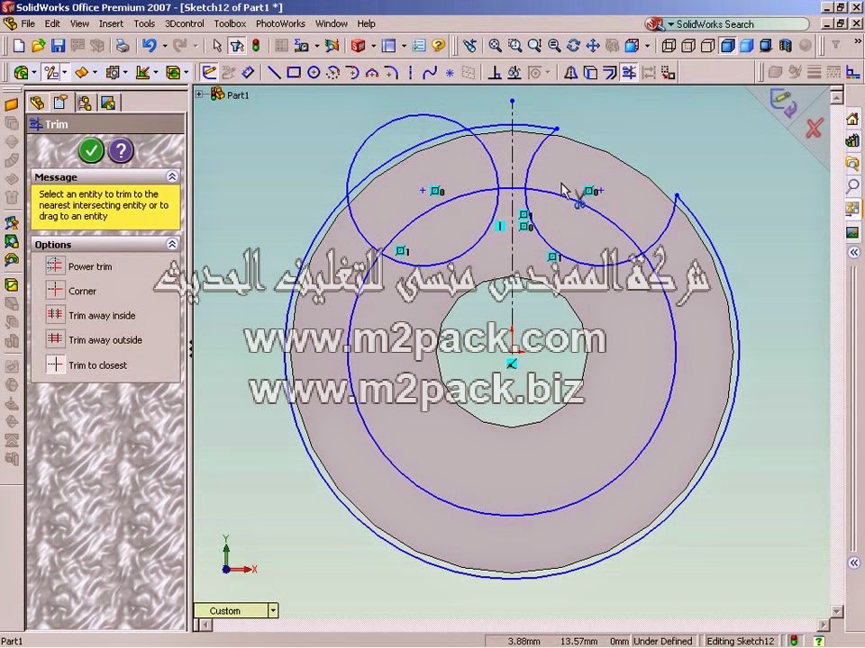
Task: Click the Mirror Entities tool
Action: pyautogui.click(x=570, y=73)
